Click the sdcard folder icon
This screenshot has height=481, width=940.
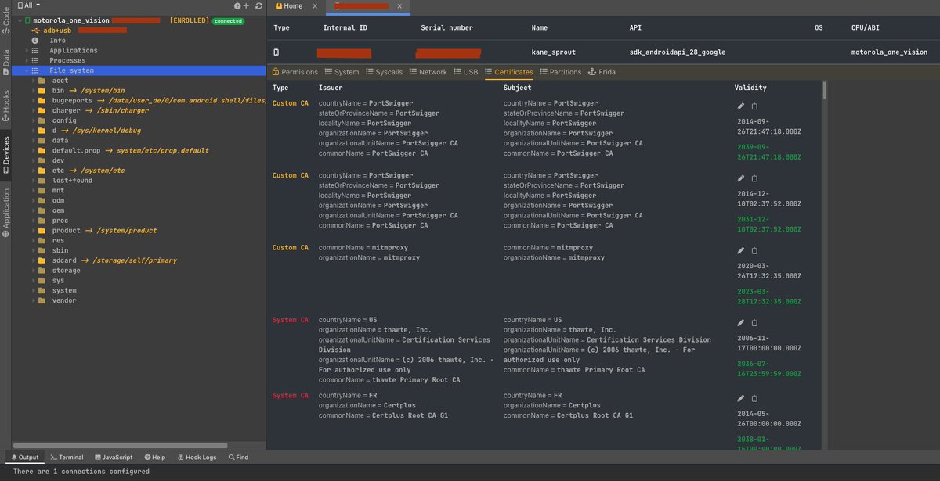pos(43,260)
